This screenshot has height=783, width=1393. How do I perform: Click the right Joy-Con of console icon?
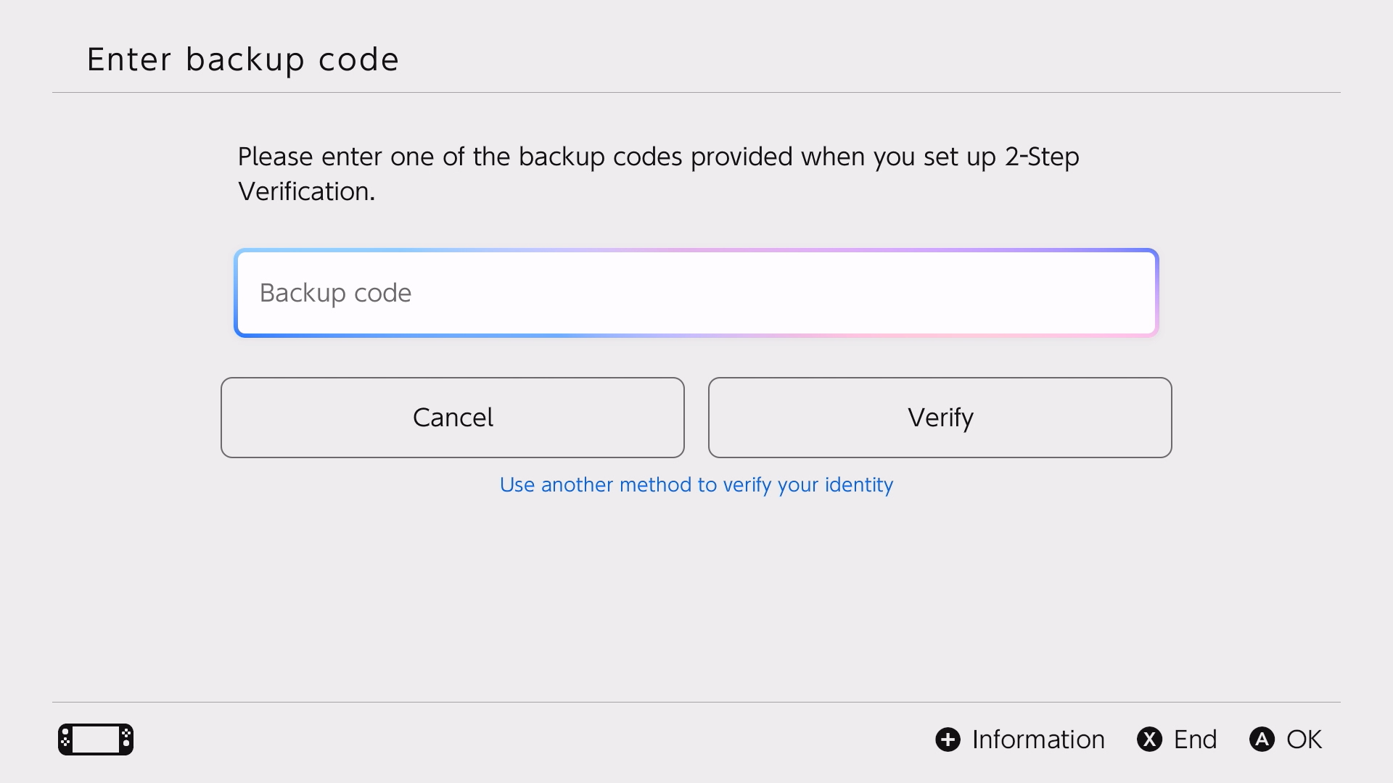(126, 739)
